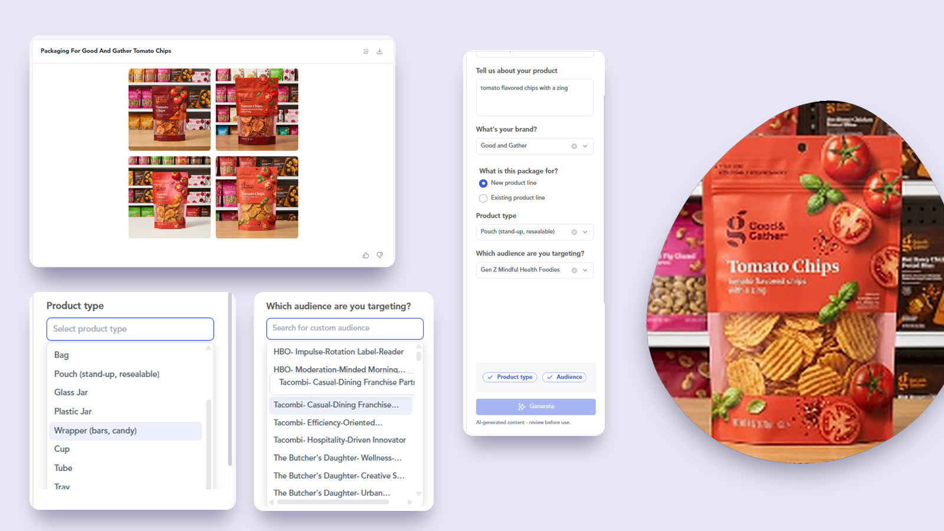Screen dimensions: 944x531
Task: Click the right arrow of the audience horizontal scrollbar
Action: 410,502
